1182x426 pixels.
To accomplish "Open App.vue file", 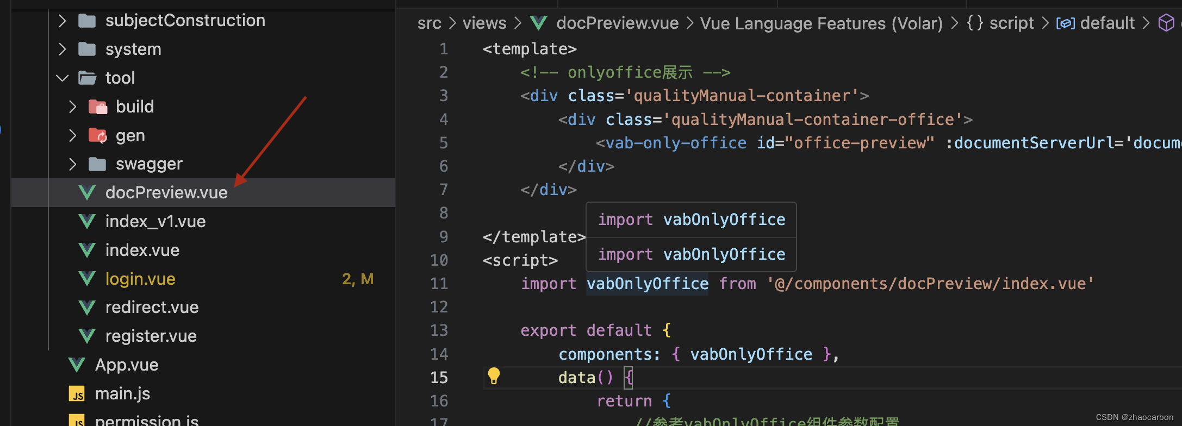I will coord(203,365).
